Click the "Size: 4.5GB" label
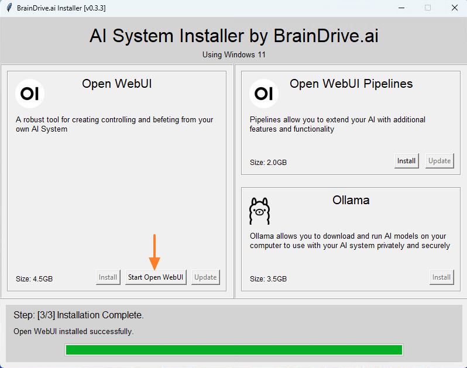The height and width of the screenshot is (368, 467). point(34,279)
